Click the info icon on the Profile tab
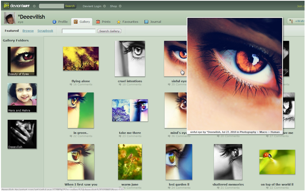Image resolution: width=305 pixels, height=191 pixels. point(54,22)
